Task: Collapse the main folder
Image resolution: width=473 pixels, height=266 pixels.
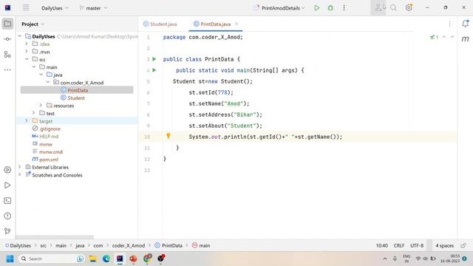Action: coord(34,67)
